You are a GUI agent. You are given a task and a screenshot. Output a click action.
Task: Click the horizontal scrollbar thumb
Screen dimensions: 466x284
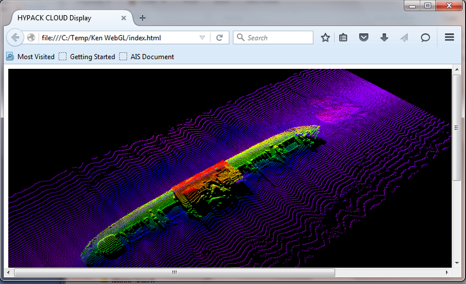(174, 272)
